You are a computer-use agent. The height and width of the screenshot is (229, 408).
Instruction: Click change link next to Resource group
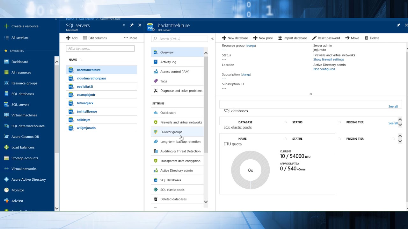pyautogui.click(x=251, y=46)
